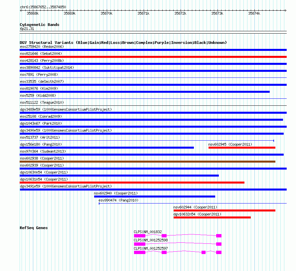This screenshot has height=271, width=296.
Task: Click the 35871k ruler tick label
Action: click(143, 13)
